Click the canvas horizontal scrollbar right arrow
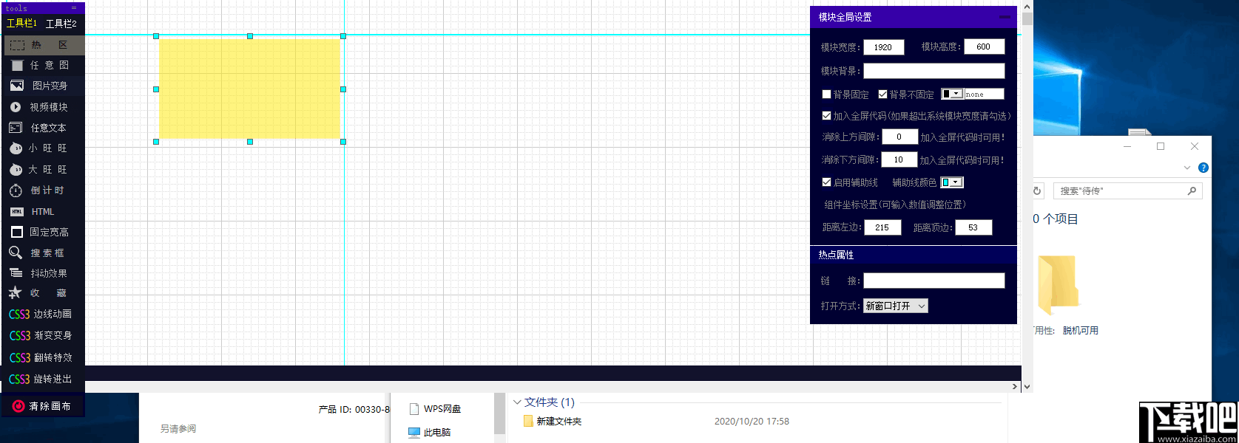The image size is (1239, 443). point(1015,386)
